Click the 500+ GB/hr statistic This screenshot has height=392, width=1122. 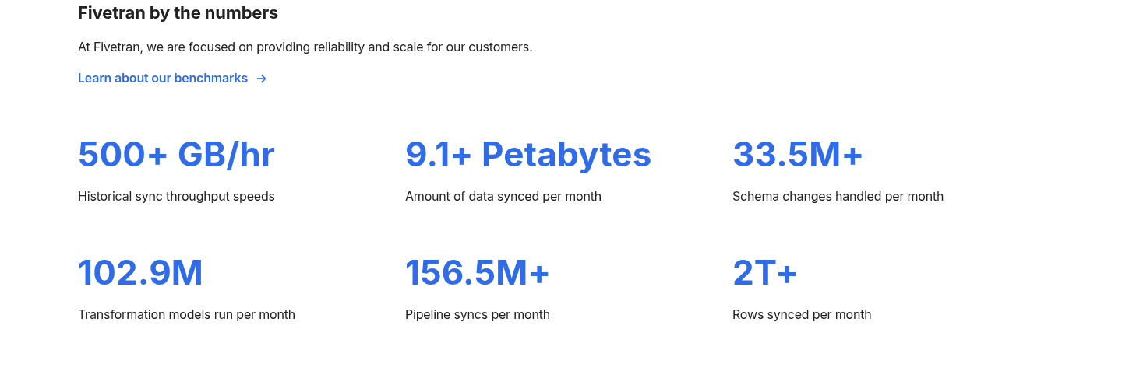176,154
